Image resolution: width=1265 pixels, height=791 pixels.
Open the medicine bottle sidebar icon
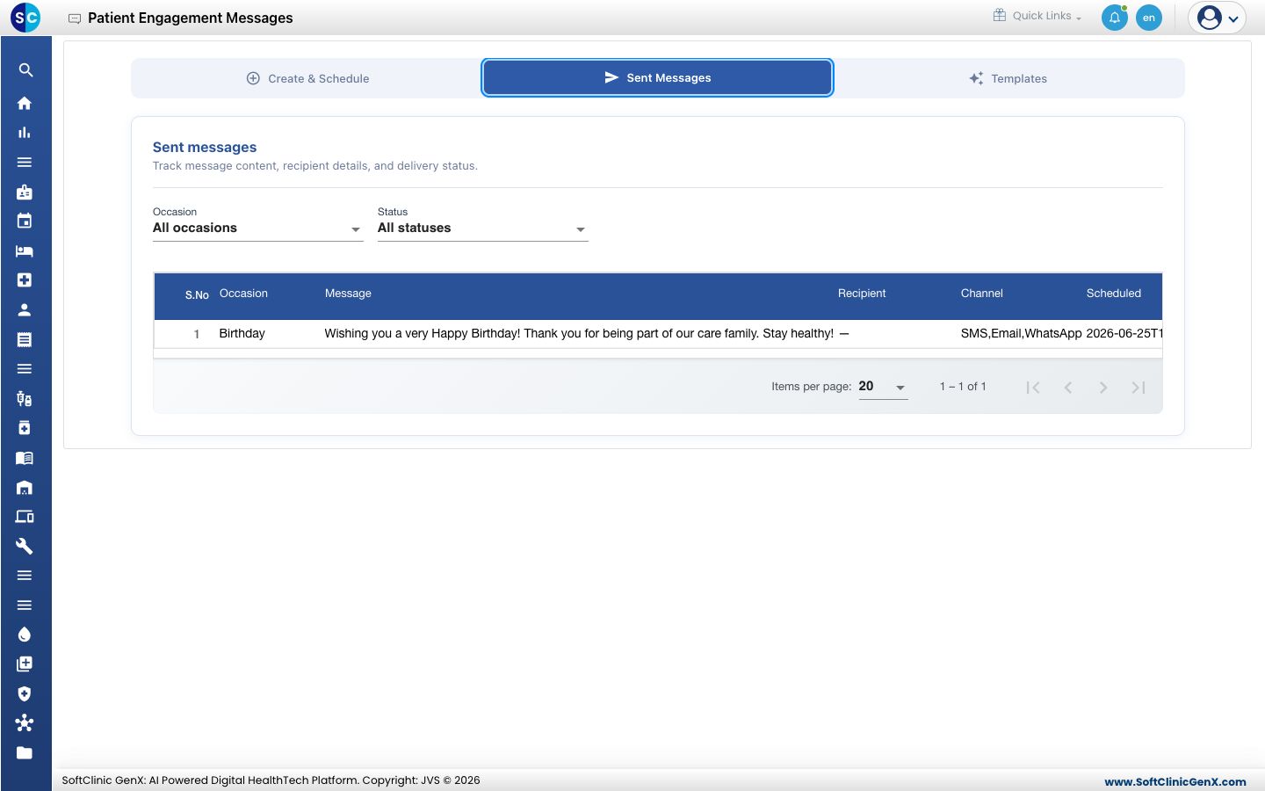click(25, 428)
